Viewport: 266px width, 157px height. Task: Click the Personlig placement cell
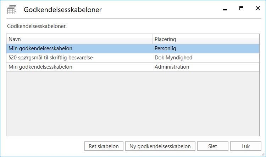(x=165, y=48)
